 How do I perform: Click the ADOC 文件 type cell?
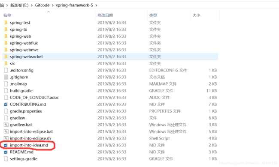coord(159,98)
